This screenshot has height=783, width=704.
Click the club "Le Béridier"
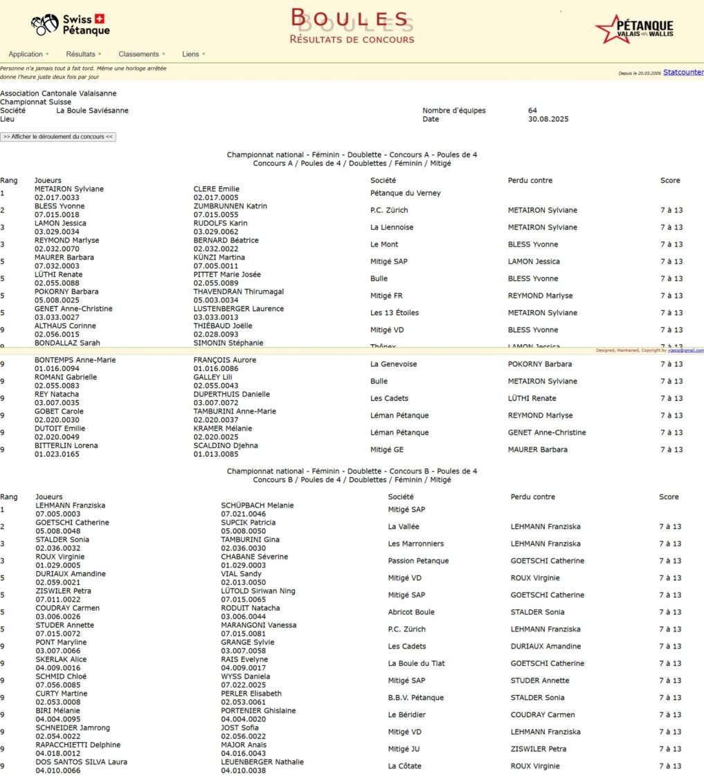point(407,714)
